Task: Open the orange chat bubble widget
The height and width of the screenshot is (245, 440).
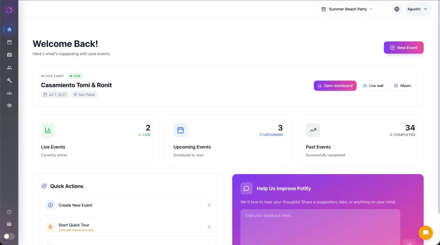Action: pyautogui.click(x=425, y=233)
